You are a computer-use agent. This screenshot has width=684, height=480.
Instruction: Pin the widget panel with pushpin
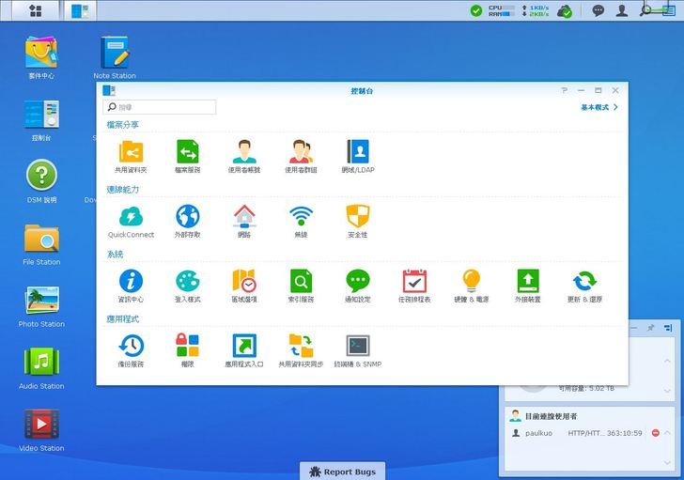[x=650, y=328]
